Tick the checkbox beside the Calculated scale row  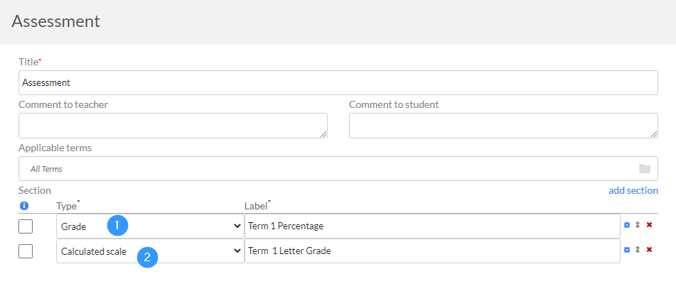[26, 251]
